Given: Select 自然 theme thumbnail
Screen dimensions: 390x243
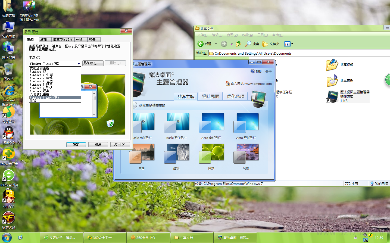Looking at the screenshot, I should pos(211,157).
